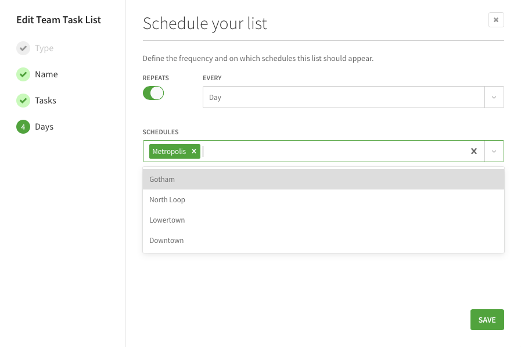Image resolution: width=521 pixels, height=347 pixels.
Task: Click the "Day" combo box field
Action: [343, 97]
